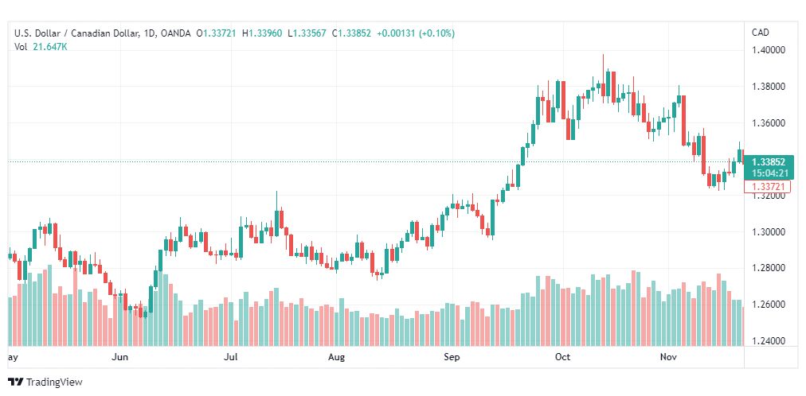
Task: Click the 15:04:21 bar countdown timer
Action: 768,173
